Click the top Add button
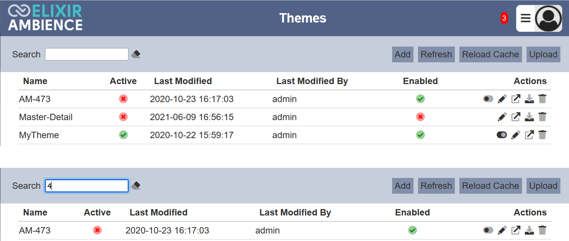The height and width of the screenshot is (241, 569). click(403, 54)
